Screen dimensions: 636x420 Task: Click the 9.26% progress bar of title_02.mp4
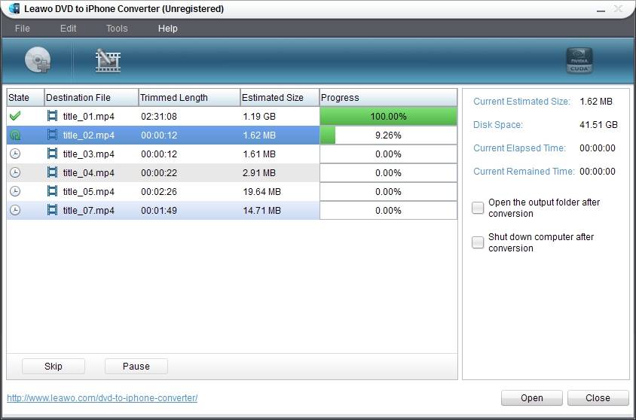[x=388, y=135]
